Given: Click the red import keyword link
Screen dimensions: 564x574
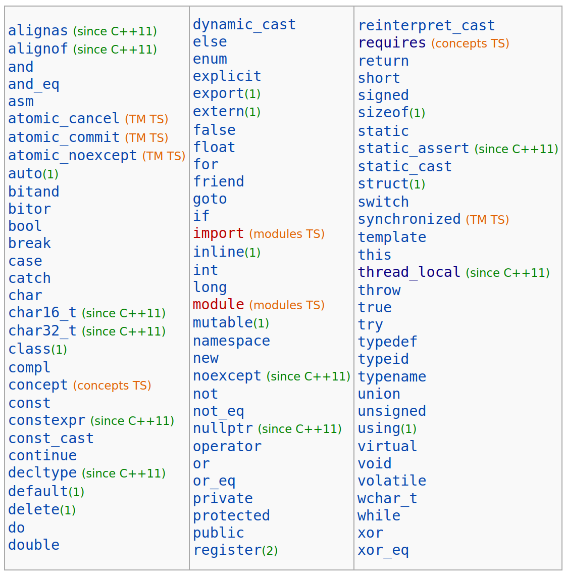Looking at the screenshot, I should pyautogui.click(x=218, y=233).
